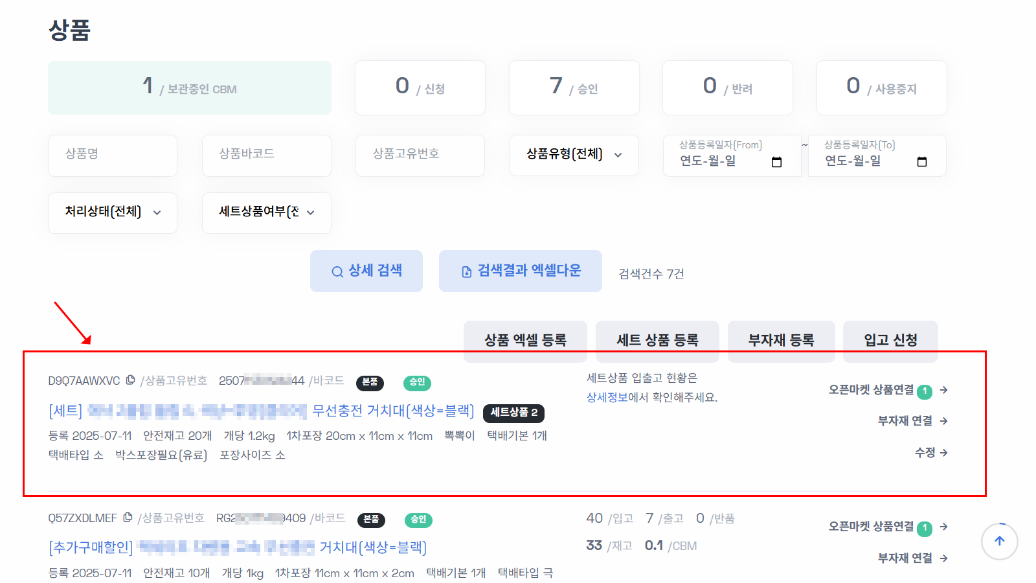Viewport: 1036px width, 583px height.
Task: Open the calendar for 상품등록일자(From)
Action: click(x=777, y=162)
